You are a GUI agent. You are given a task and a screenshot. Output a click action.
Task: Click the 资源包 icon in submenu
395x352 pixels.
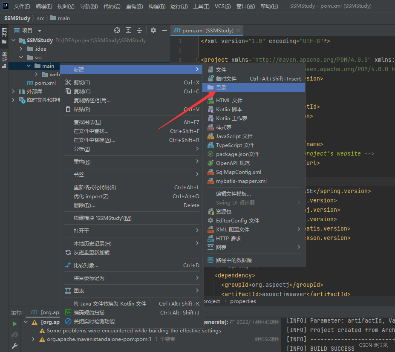point(210,212)
